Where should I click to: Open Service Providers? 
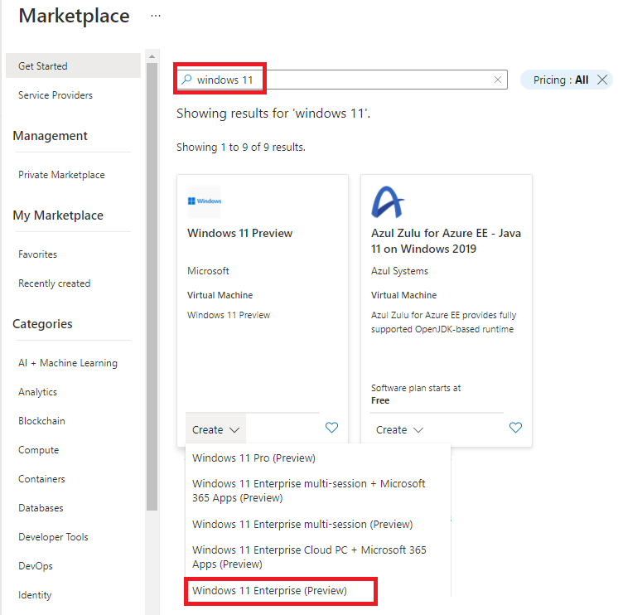pyautogui.click(x=56, y=95)
